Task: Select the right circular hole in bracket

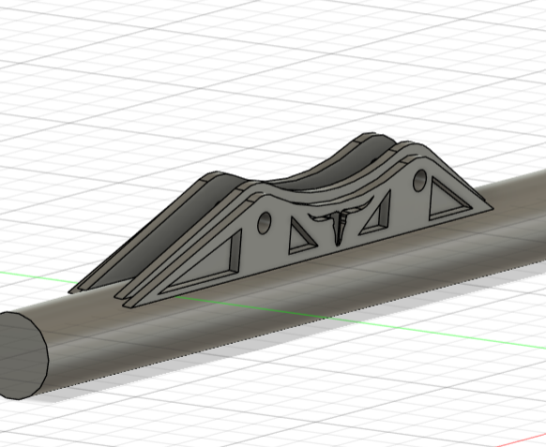Action: click(419, 180)
